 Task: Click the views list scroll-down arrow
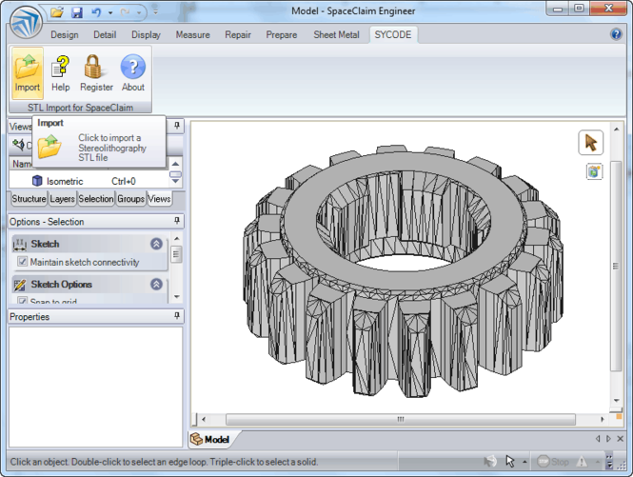(x=175, y=181)
